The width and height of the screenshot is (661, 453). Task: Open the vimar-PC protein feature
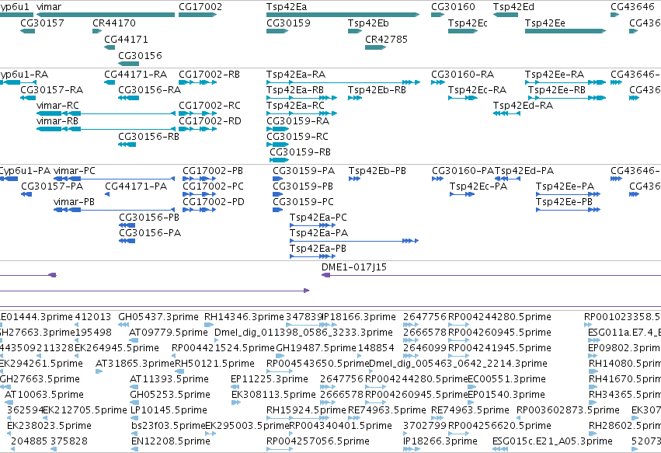coord(114,179)
